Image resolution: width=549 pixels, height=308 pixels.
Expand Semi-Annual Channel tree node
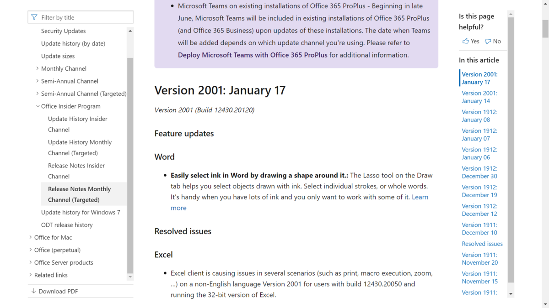[x=37, y=81]
